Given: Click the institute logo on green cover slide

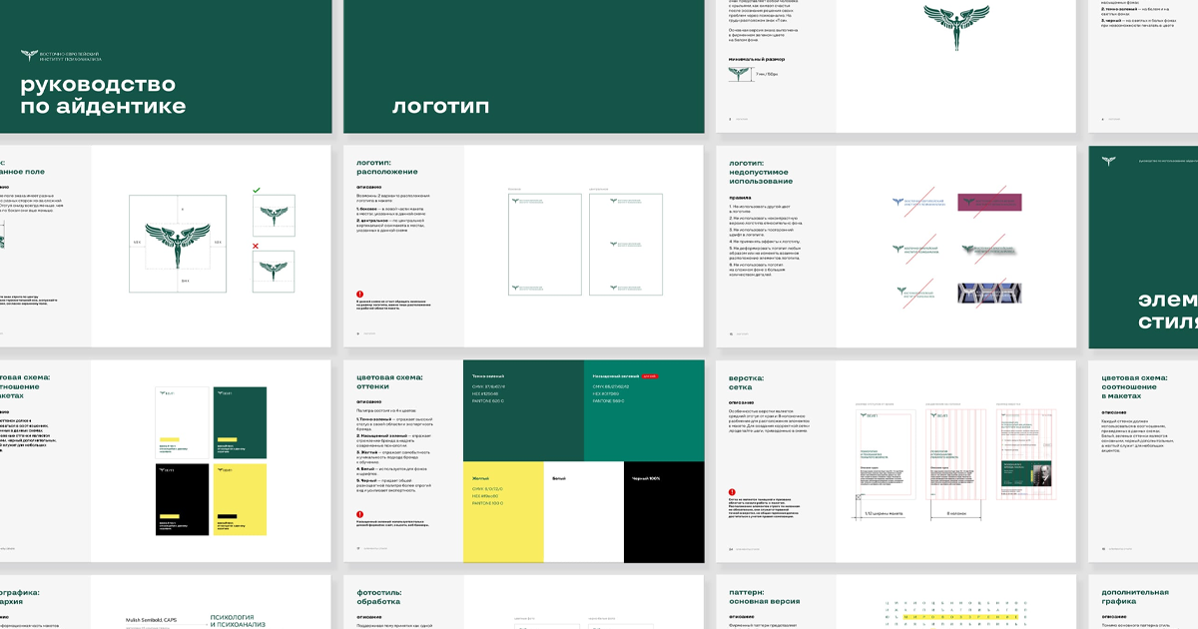Looking at the screenshot, I should 59,56.
